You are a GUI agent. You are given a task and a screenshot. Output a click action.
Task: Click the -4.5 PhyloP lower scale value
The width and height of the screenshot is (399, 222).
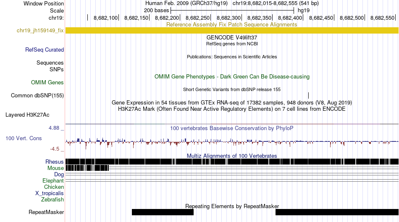coord(55,149)
